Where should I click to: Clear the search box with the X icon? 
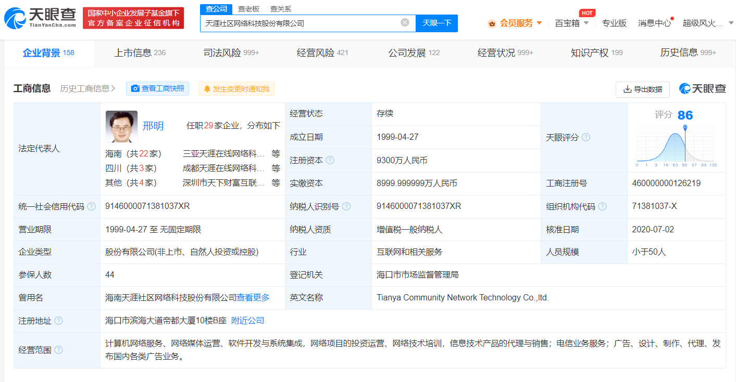[x=404, y=23]
